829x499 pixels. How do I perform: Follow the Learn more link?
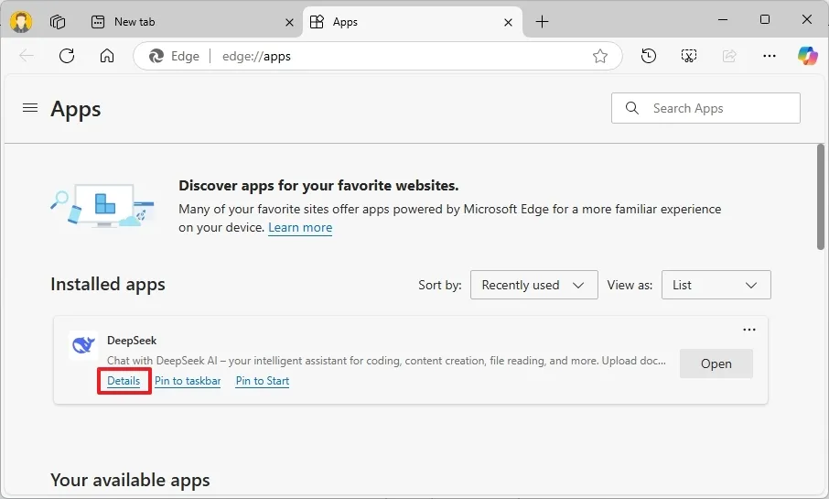tap(300, 228)
